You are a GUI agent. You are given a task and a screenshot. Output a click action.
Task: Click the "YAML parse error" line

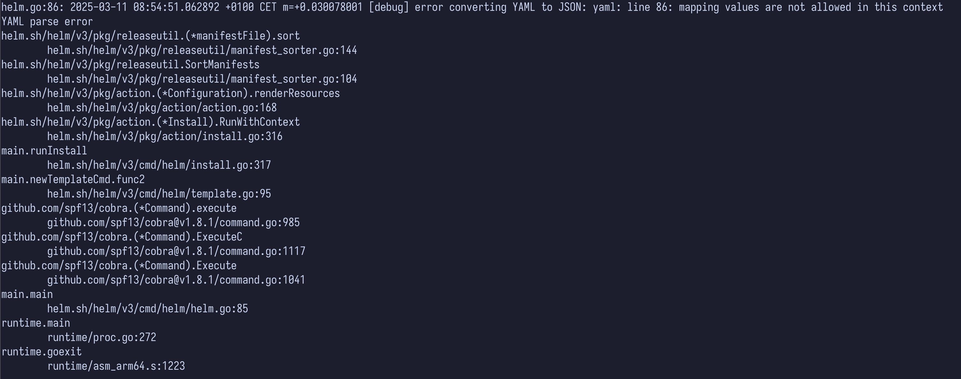(47, 22)
